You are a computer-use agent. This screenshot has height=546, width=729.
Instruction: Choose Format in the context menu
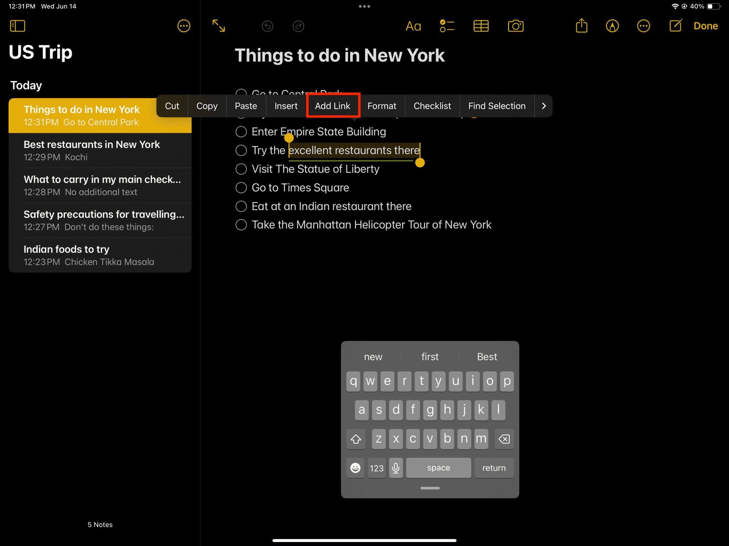pos(382,106)
